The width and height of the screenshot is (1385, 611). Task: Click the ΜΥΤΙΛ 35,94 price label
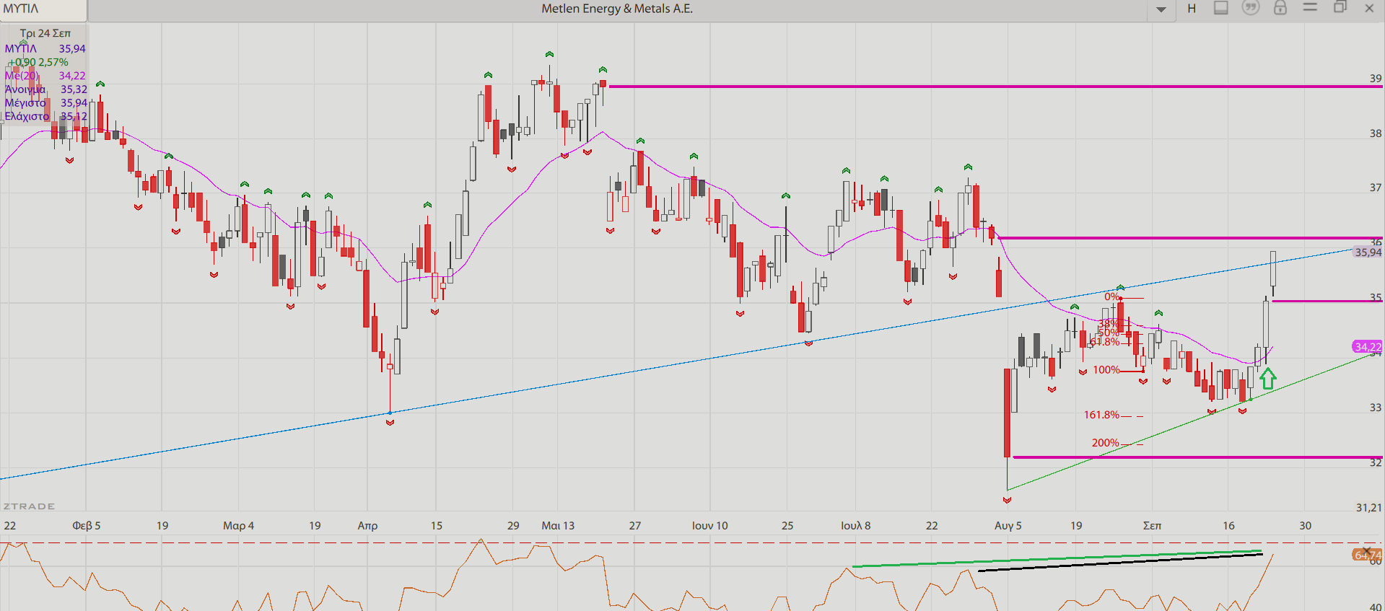[45, 49]
